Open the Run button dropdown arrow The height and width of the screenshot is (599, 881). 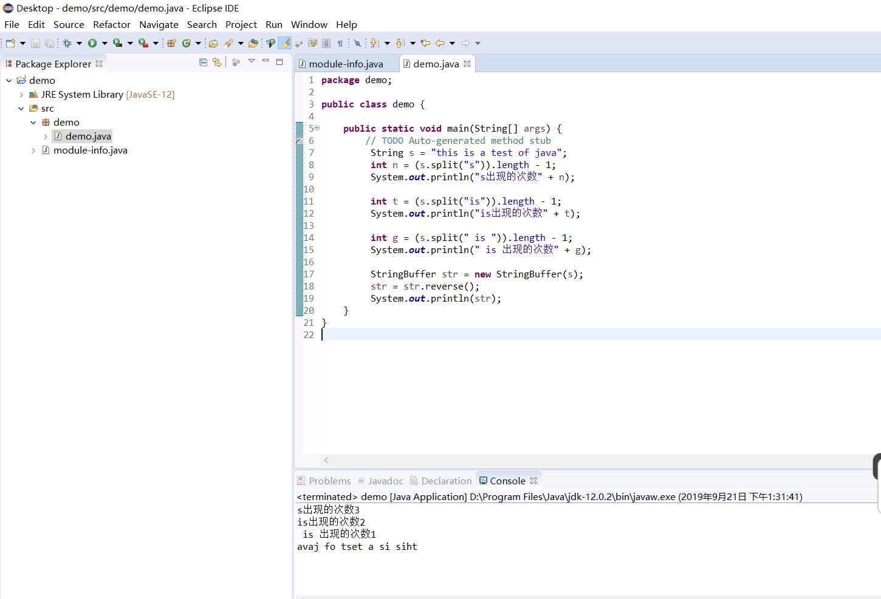click(x=105, y=43)
